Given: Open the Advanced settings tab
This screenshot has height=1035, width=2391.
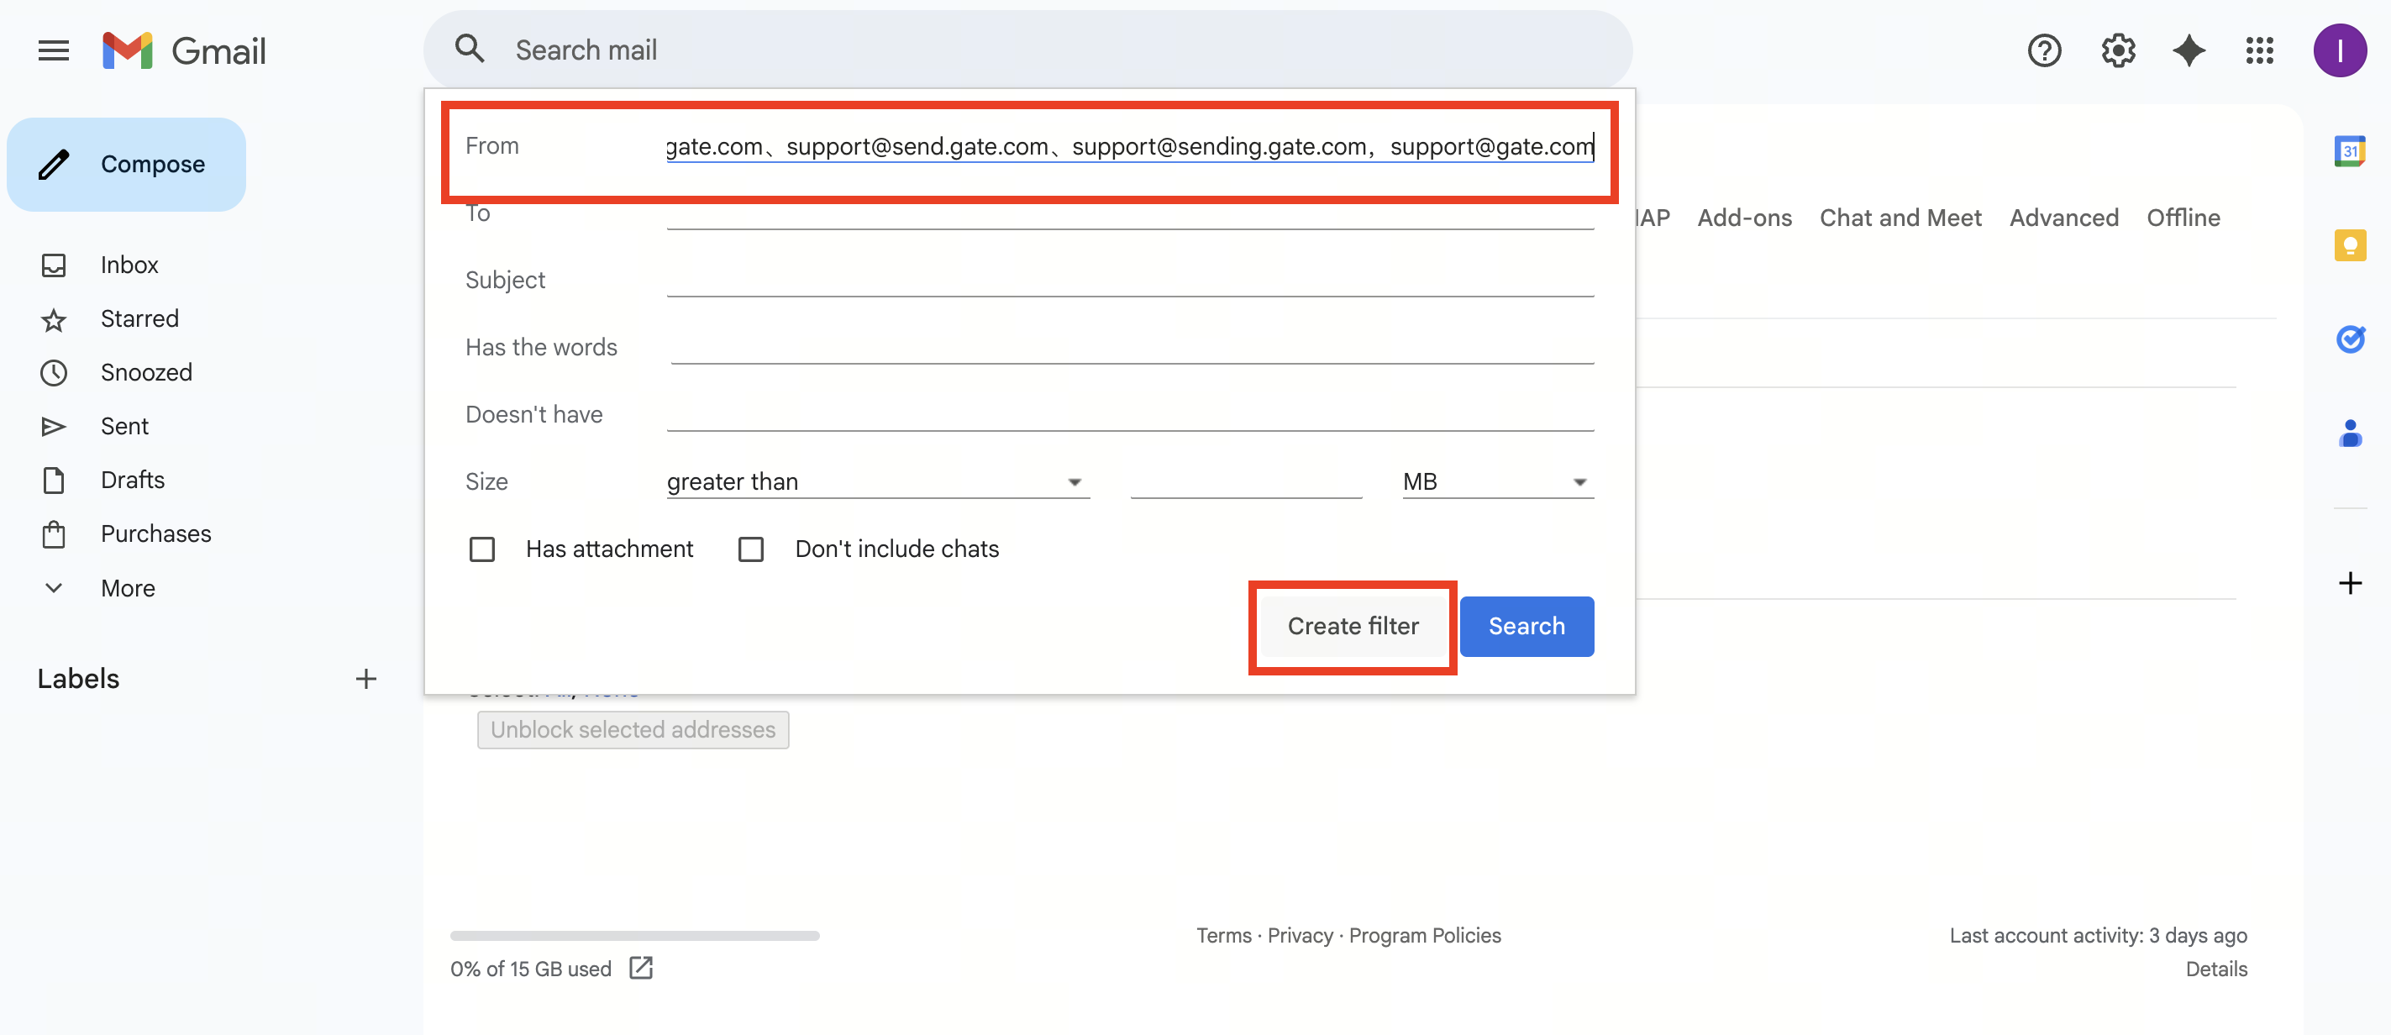Looking at the screenshot, I should pyautogui.click(x=2063, y=218).
